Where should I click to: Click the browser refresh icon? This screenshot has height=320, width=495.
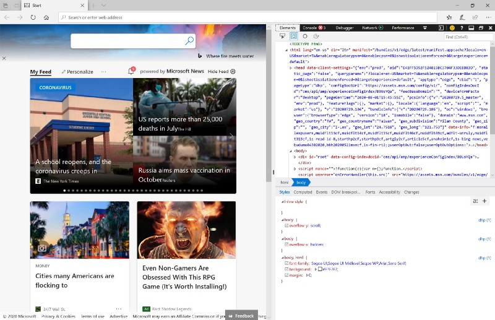pos(33,17)
